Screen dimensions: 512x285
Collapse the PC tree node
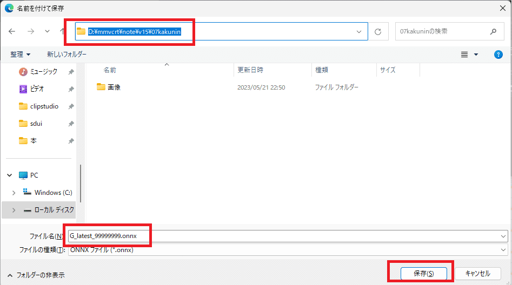point(10,175)
